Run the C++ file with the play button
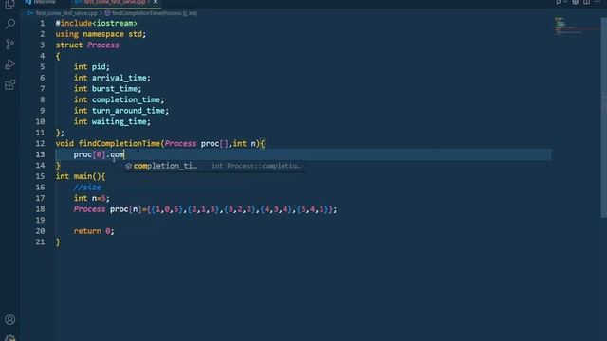 tap(559, 2)
